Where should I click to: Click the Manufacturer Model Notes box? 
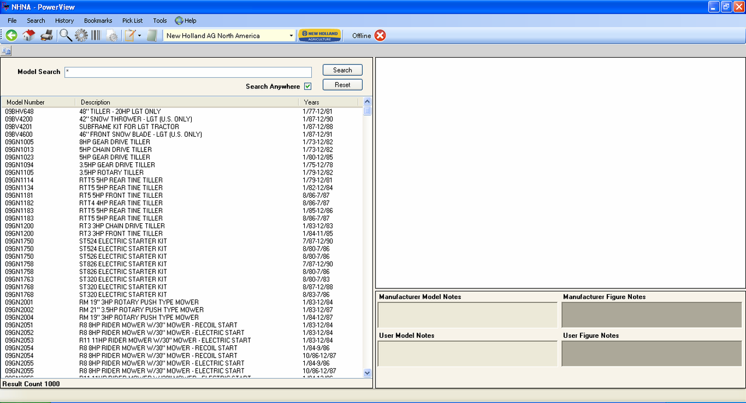(467, 315)
